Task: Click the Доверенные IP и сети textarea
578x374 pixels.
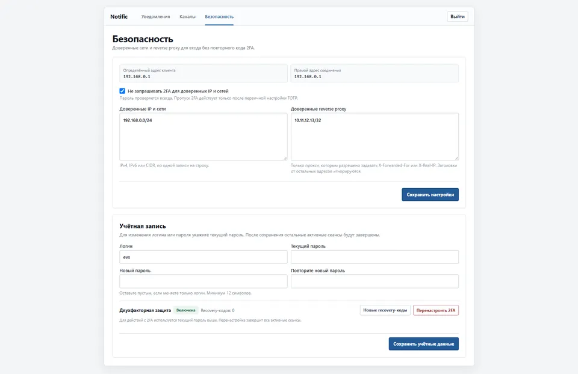Action: coord(203,136)
